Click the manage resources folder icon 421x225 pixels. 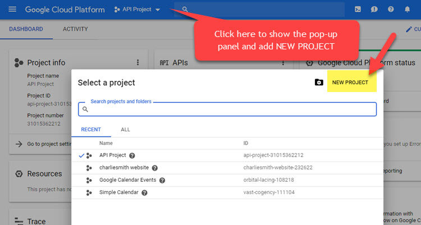click(x=319, y=82)
